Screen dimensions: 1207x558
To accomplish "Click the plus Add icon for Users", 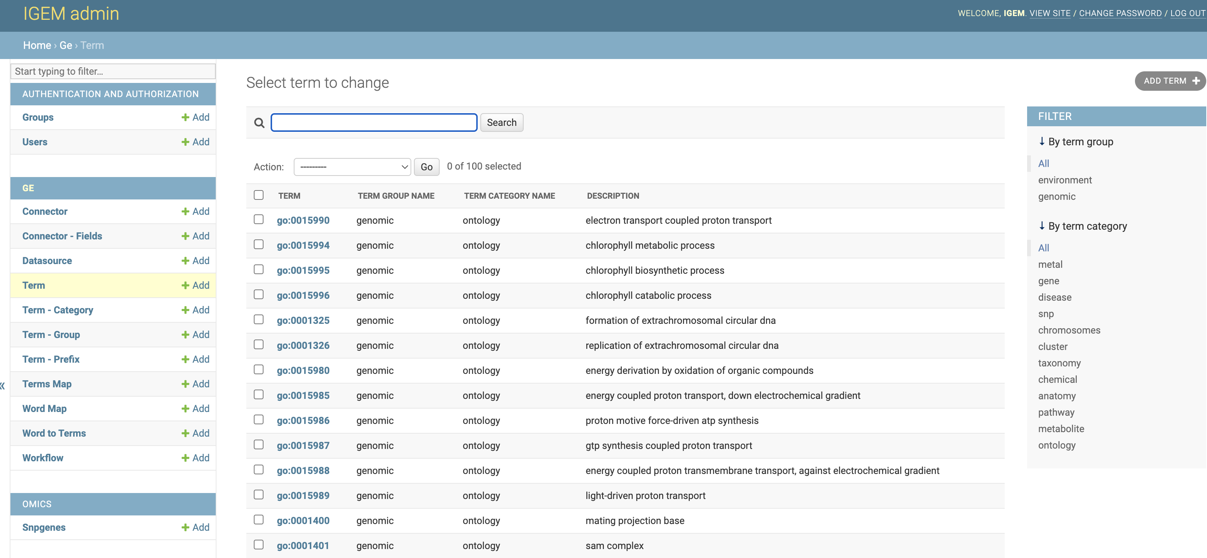I will click(x=185, y=142).
